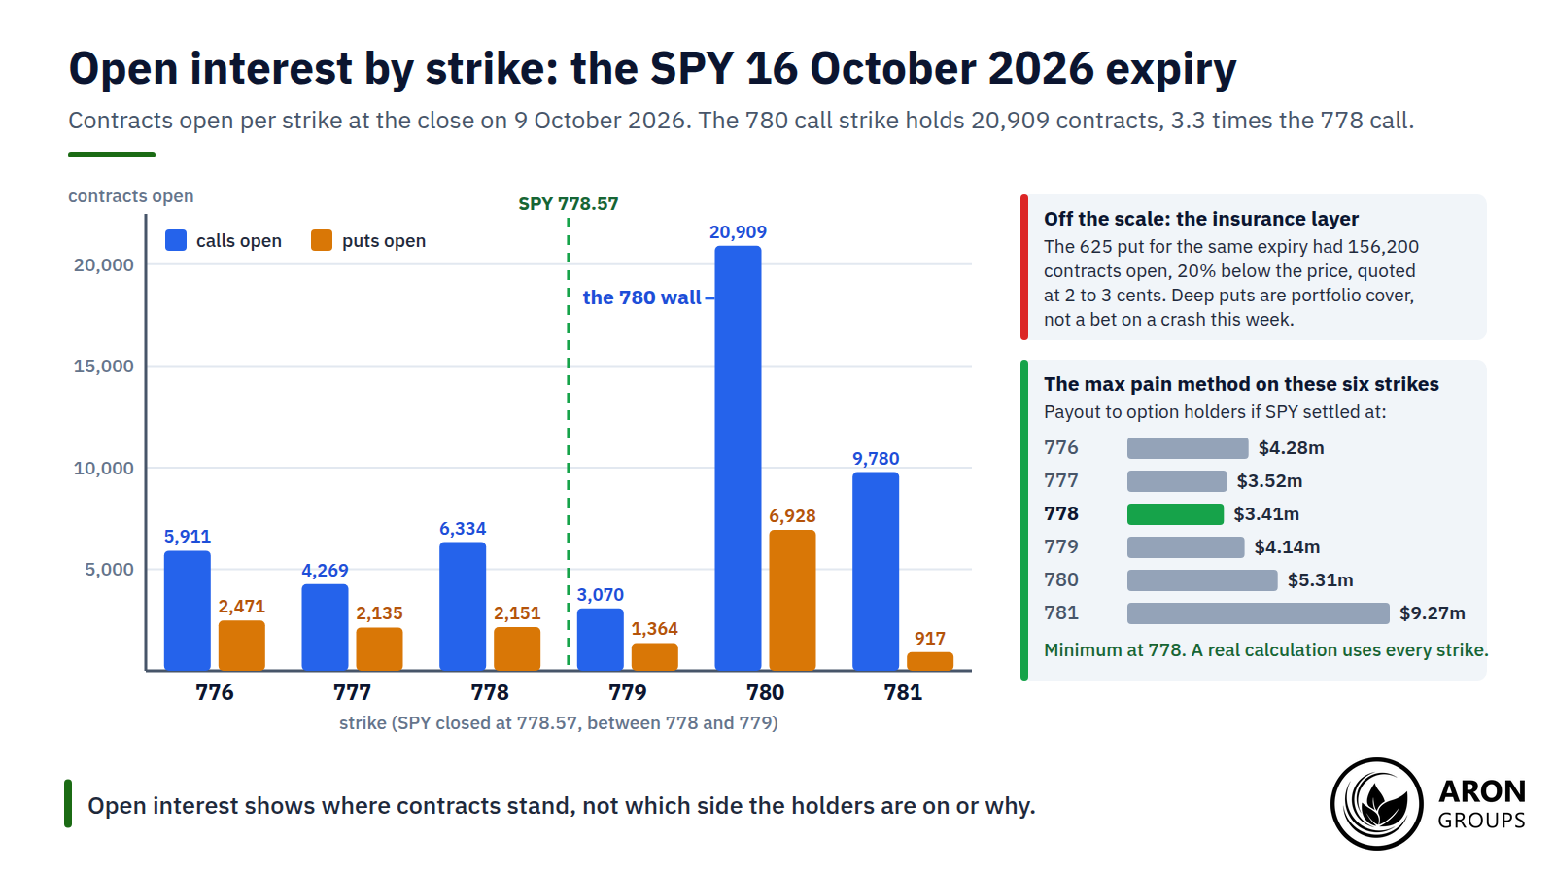Click the blue calls open legend swatch
The width and height of the screenshot is (1555, 875).
coord(176,240)
